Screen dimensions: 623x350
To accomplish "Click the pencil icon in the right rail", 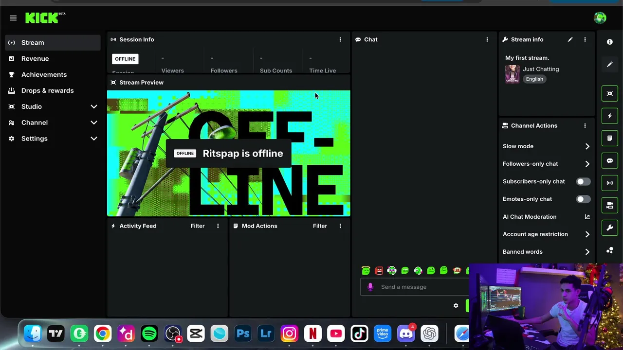I will 609,64.
